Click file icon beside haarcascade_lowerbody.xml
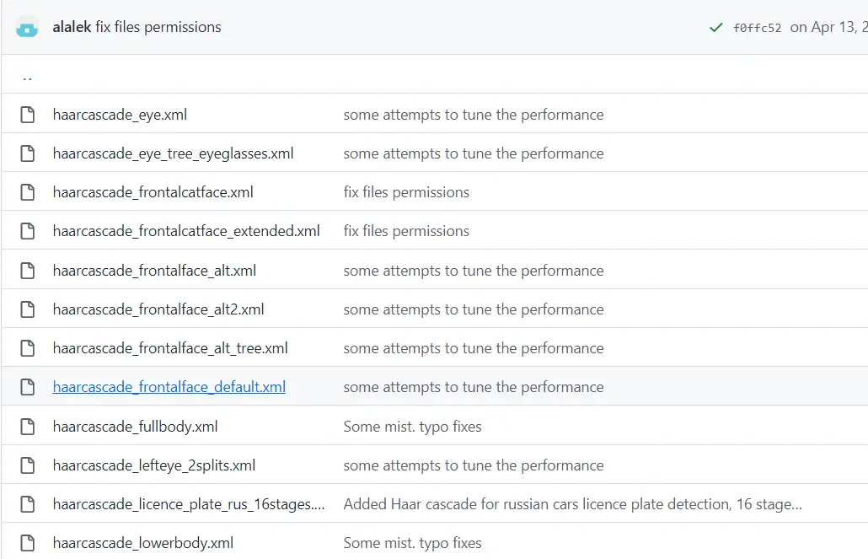The image size is (868, 559). 27,543
